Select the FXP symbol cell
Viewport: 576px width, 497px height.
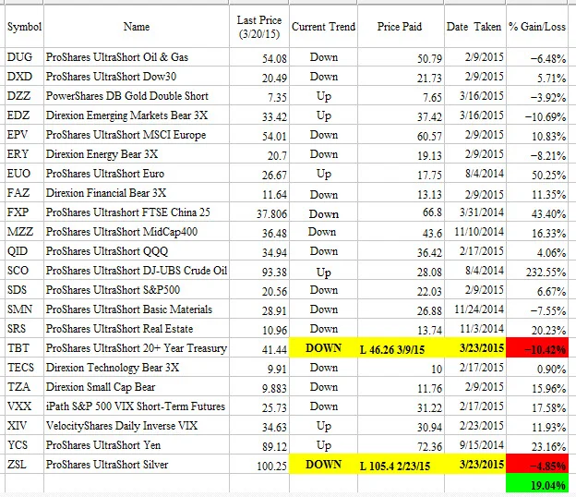click(24, 212)
